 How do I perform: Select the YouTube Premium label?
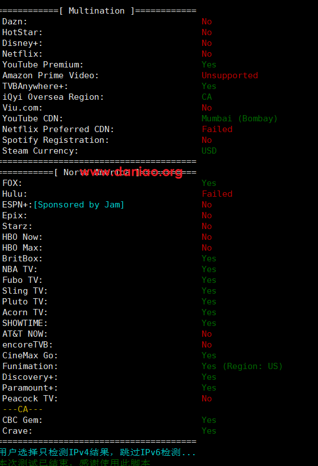tap(43, 65)
